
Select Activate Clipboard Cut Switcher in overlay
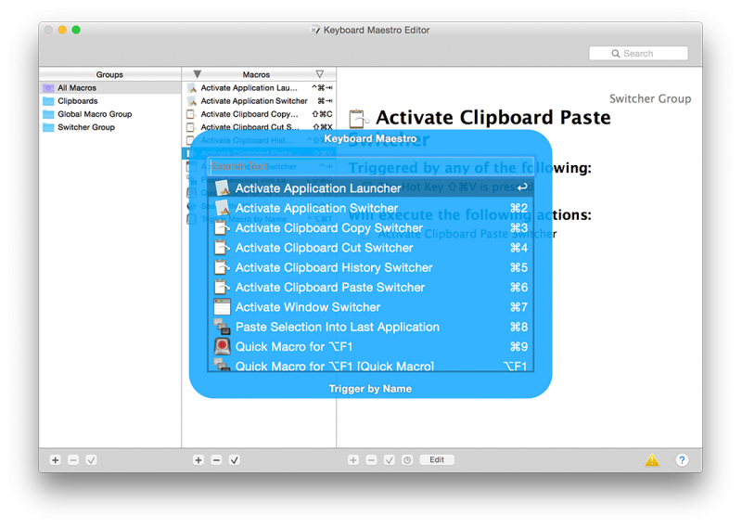(x=324, y=248)
